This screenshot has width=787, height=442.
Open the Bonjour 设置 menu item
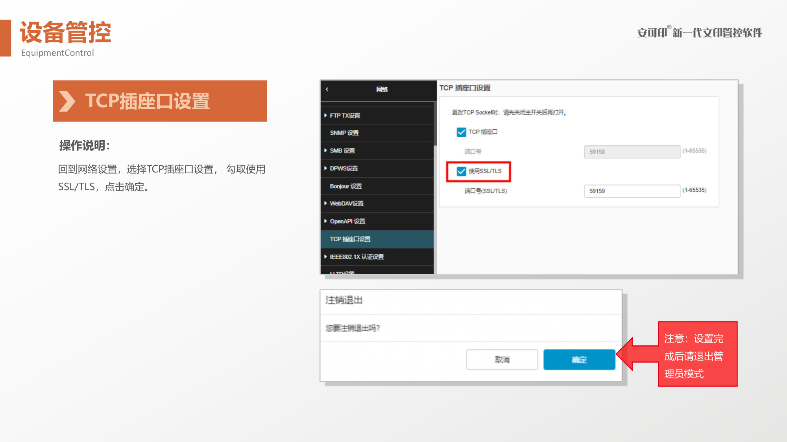coord(377,186)
